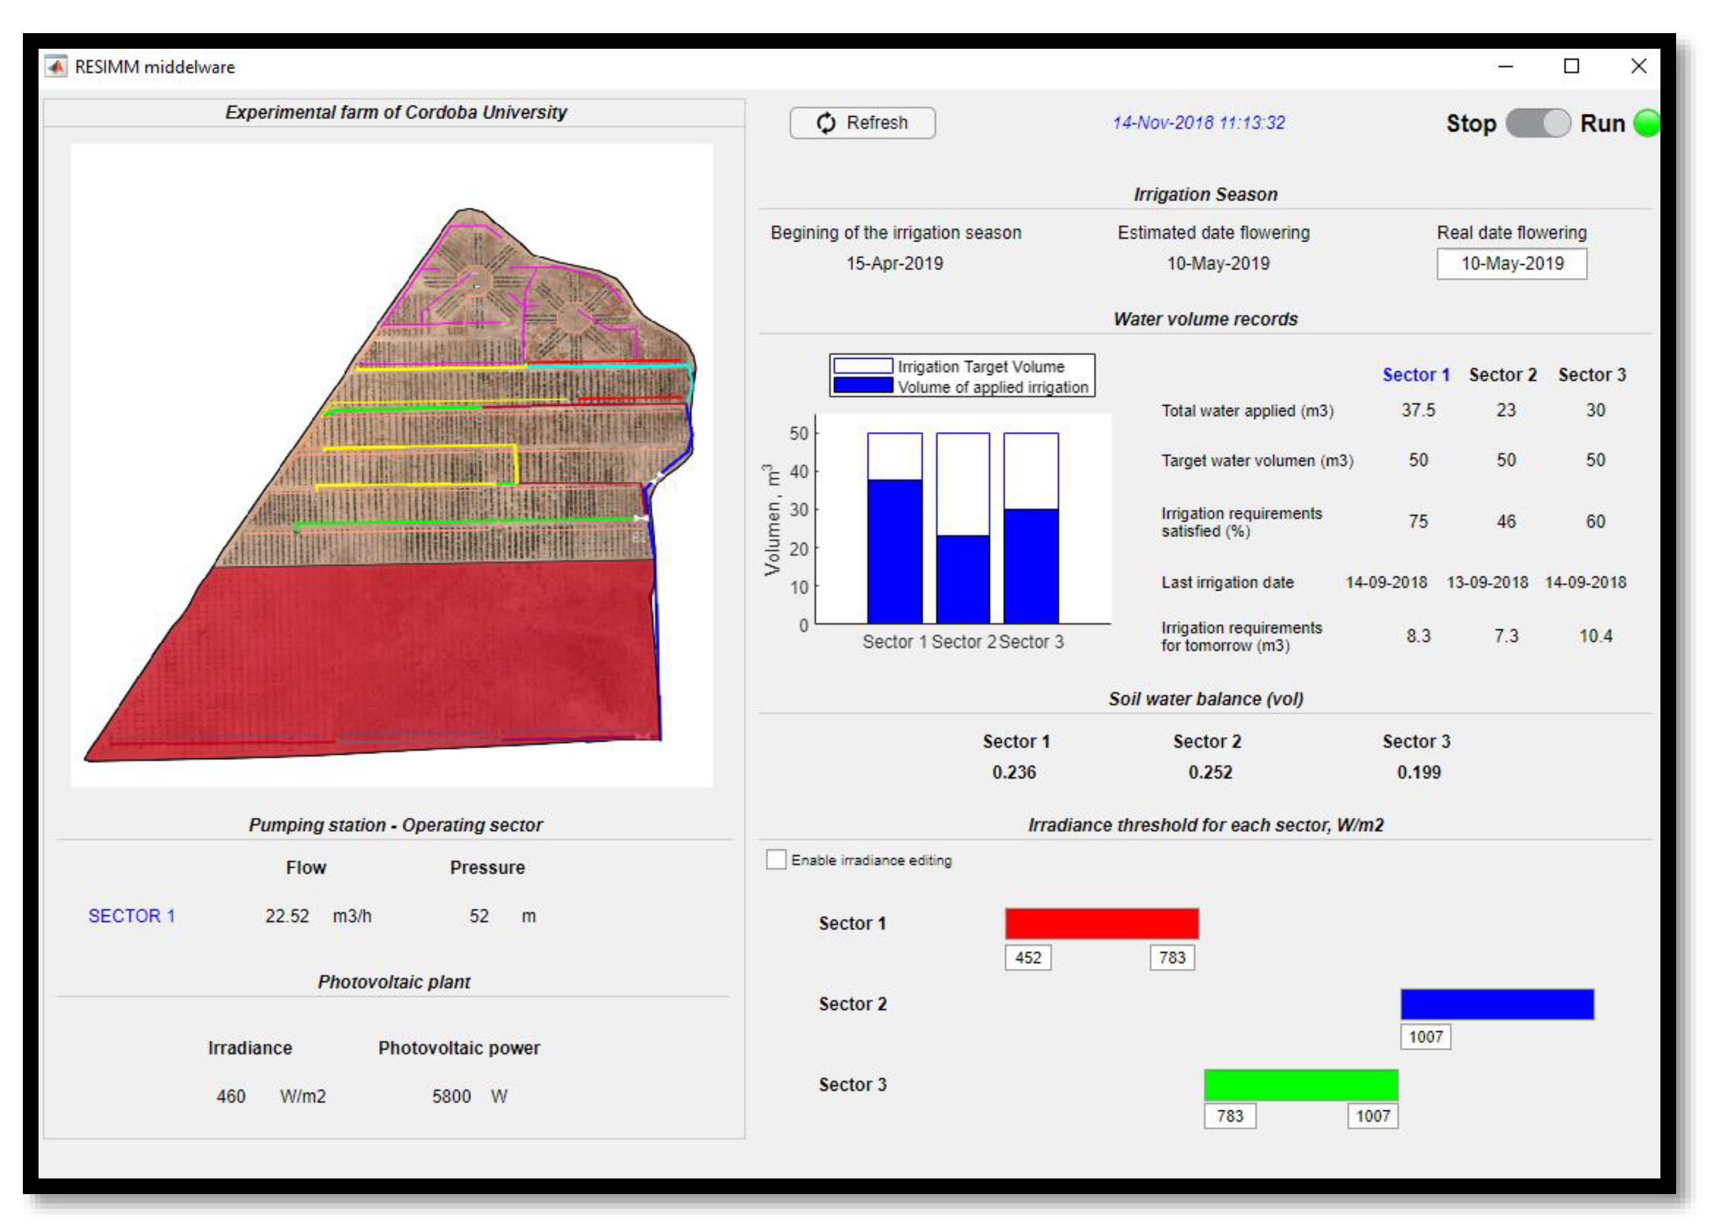This screenshot has height=1232, width=1711.
Task: Click the green Sector 3 irradiance bar
Action: point(1300,1084)
